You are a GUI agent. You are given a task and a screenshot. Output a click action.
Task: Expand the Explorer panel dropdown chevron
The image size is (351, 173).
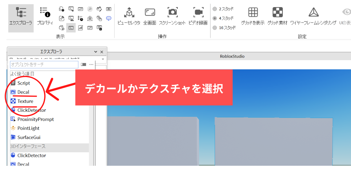pyautogui.click(x=96, y=52)
